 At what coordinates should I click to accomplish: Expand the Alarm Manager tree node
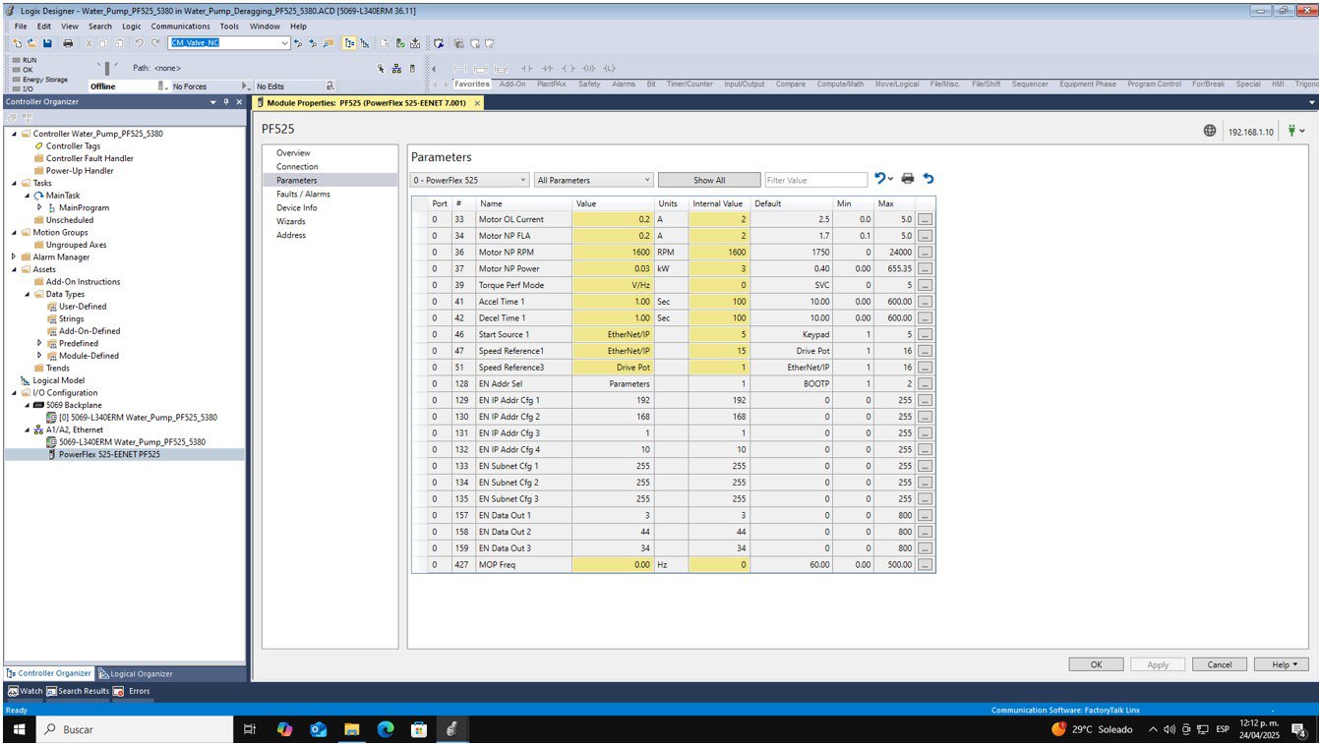(14, 257)
